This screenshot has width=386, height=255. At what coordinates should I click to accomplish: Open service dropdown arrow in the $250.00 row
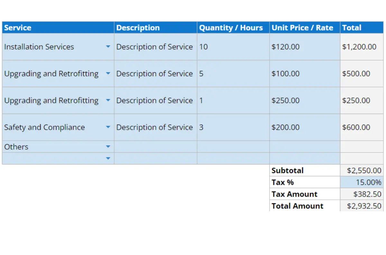point(108,101)
